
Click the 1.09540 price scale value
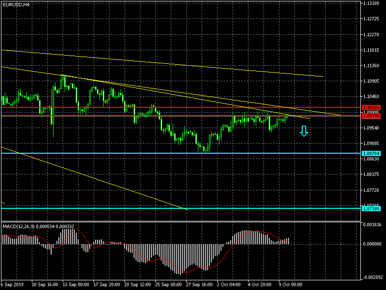pos(373,128)
